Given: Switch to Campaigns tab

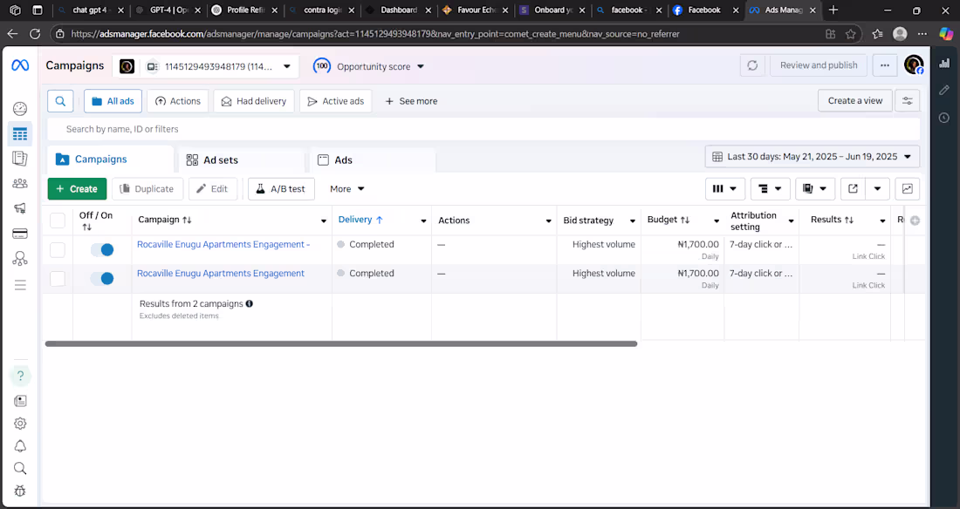Looking at the screenshot, I should [110, 159].
